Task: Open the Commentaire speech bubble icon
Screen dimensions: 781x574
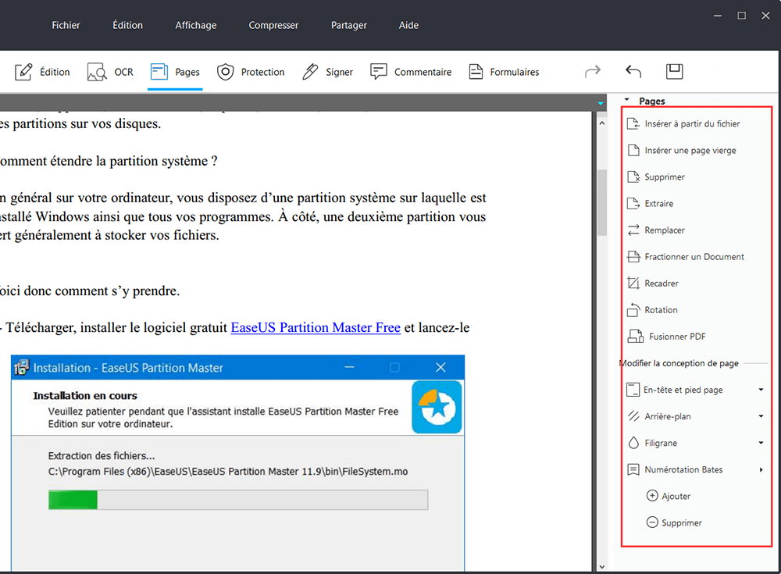Action: point(379,71)
